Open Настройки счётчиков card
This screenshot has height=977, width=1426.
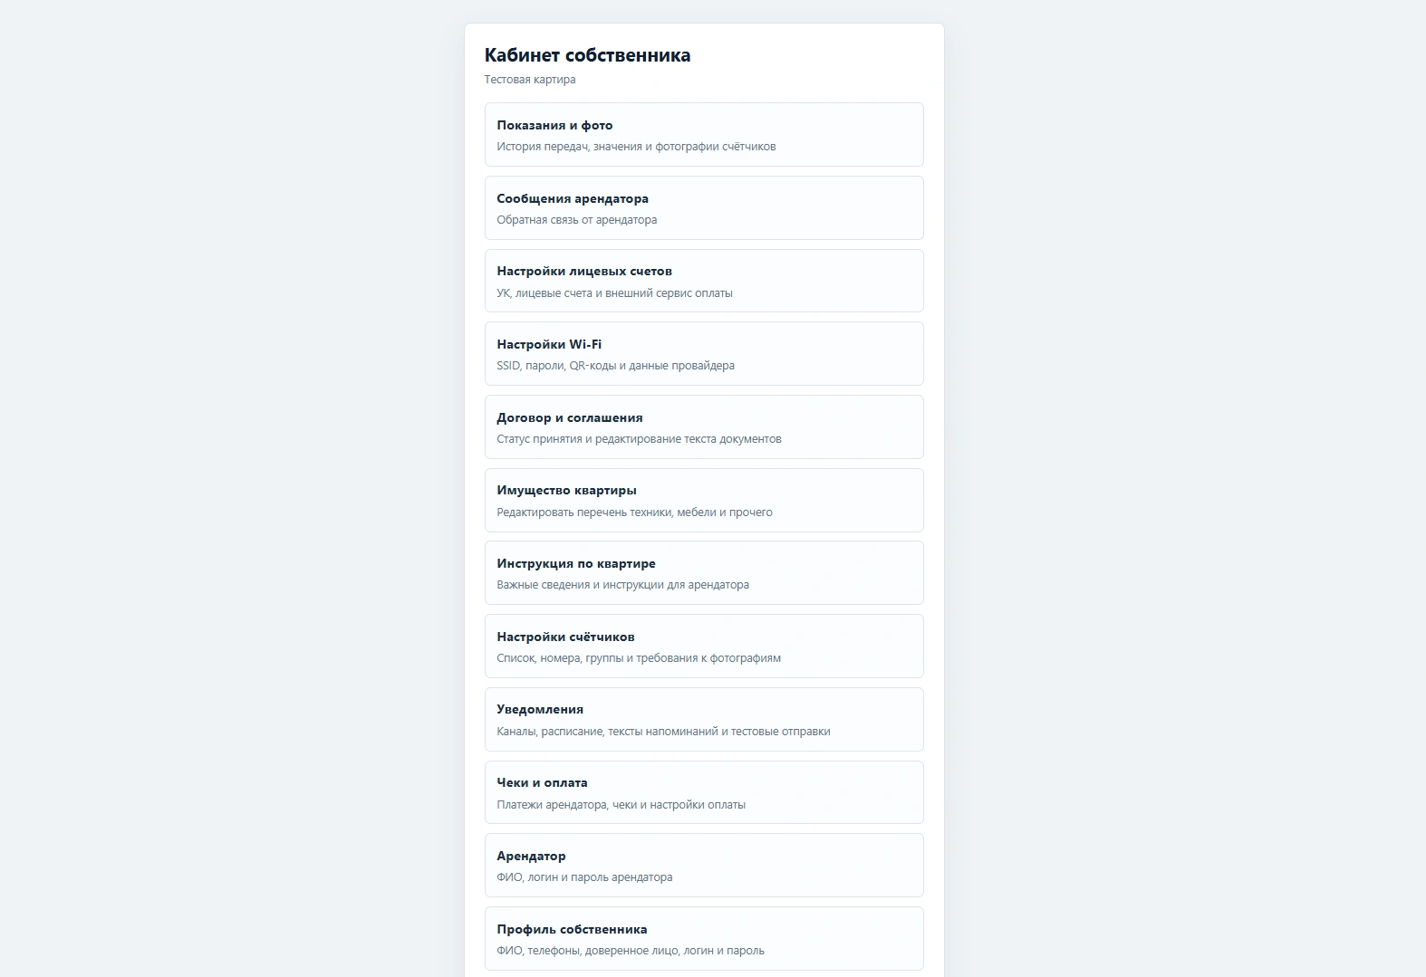tap(704, 646)
